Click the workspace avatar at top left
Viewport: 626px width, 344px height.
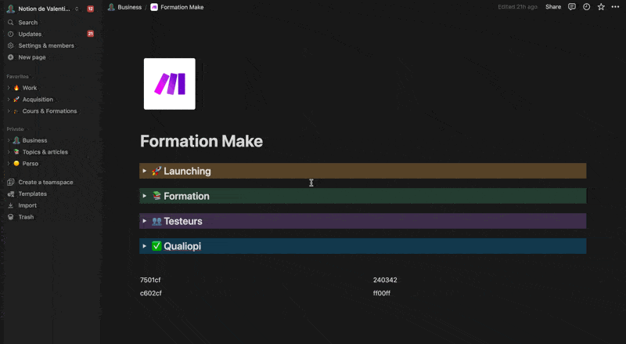pos(11,9)
